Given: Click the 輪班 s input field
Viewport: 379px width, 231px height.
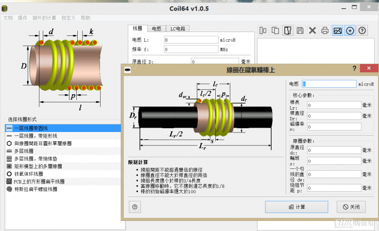Looking at the screenshot, I should tap(334, 161).
